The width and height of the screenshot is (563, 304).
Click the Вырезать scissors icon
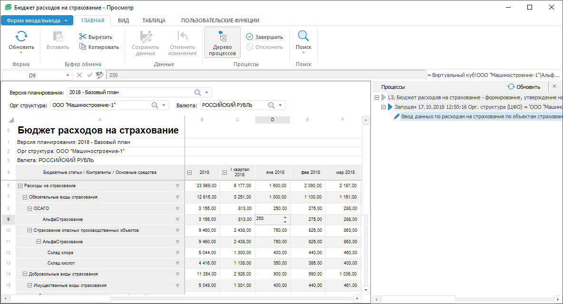83,37
